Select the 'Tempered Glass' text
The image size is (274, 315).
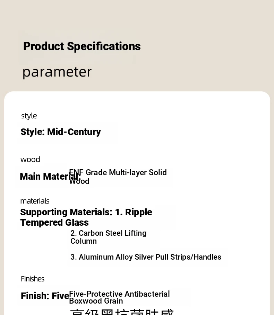point(54,223)
